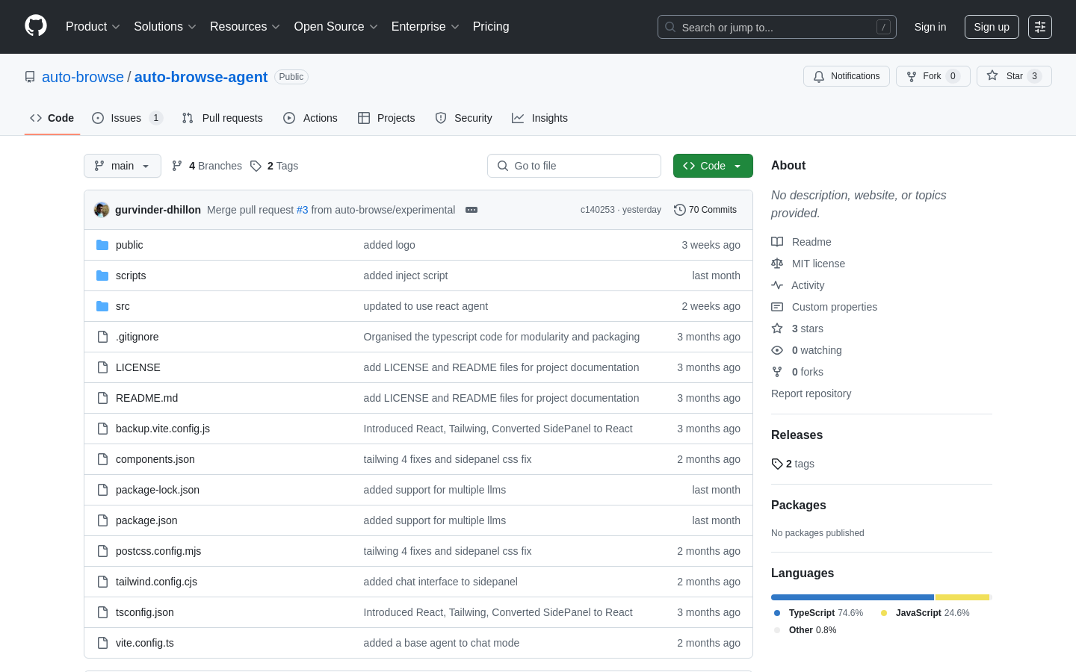Expand the Open Source menu
1076x672 pixels.
336,27
